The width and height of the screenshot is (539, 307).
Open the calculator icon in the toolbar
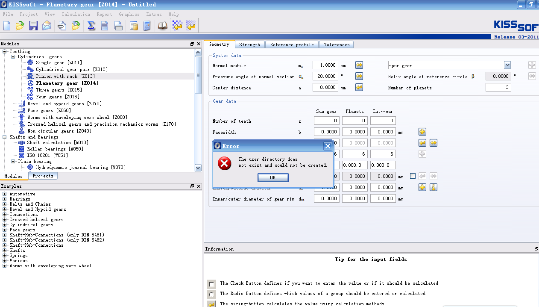pos(147,26)
